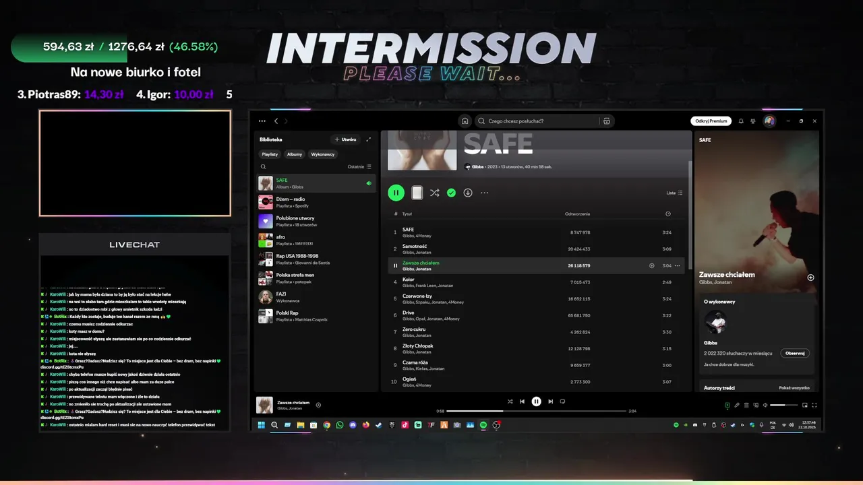The height and width of the screenshot is (485, 863).
Task: Toggle the green saved checkmark for SAFE album
Action: click(x=451, y=193)
